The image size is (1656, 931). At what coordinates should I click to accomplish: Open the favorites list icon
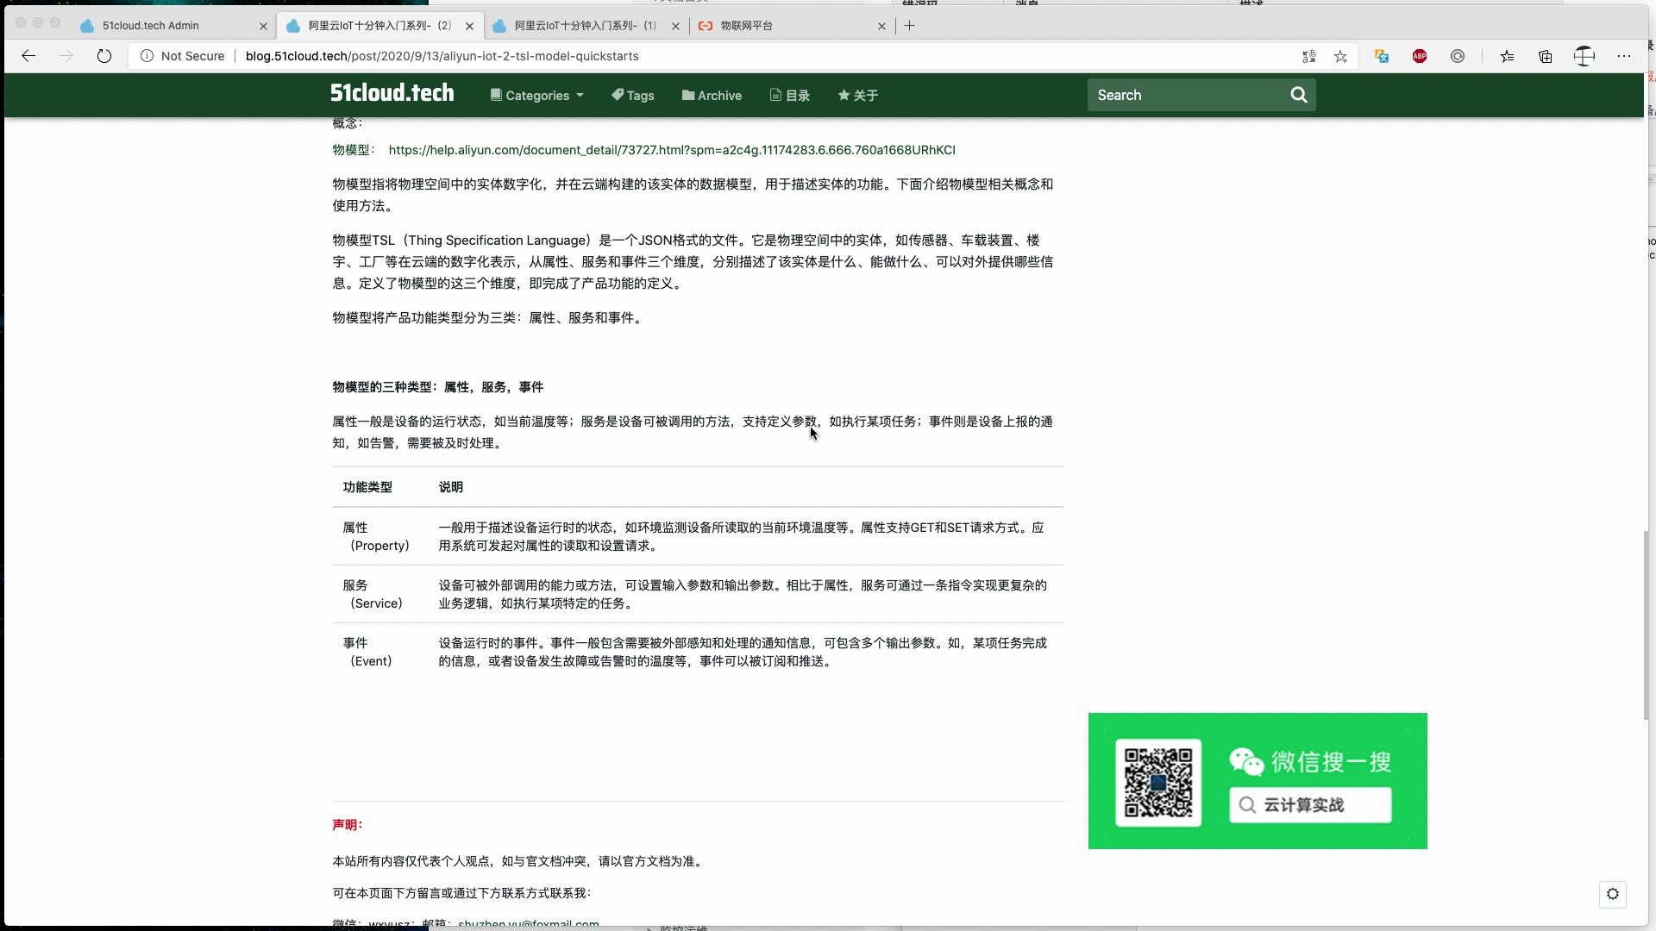[1507, 56]
